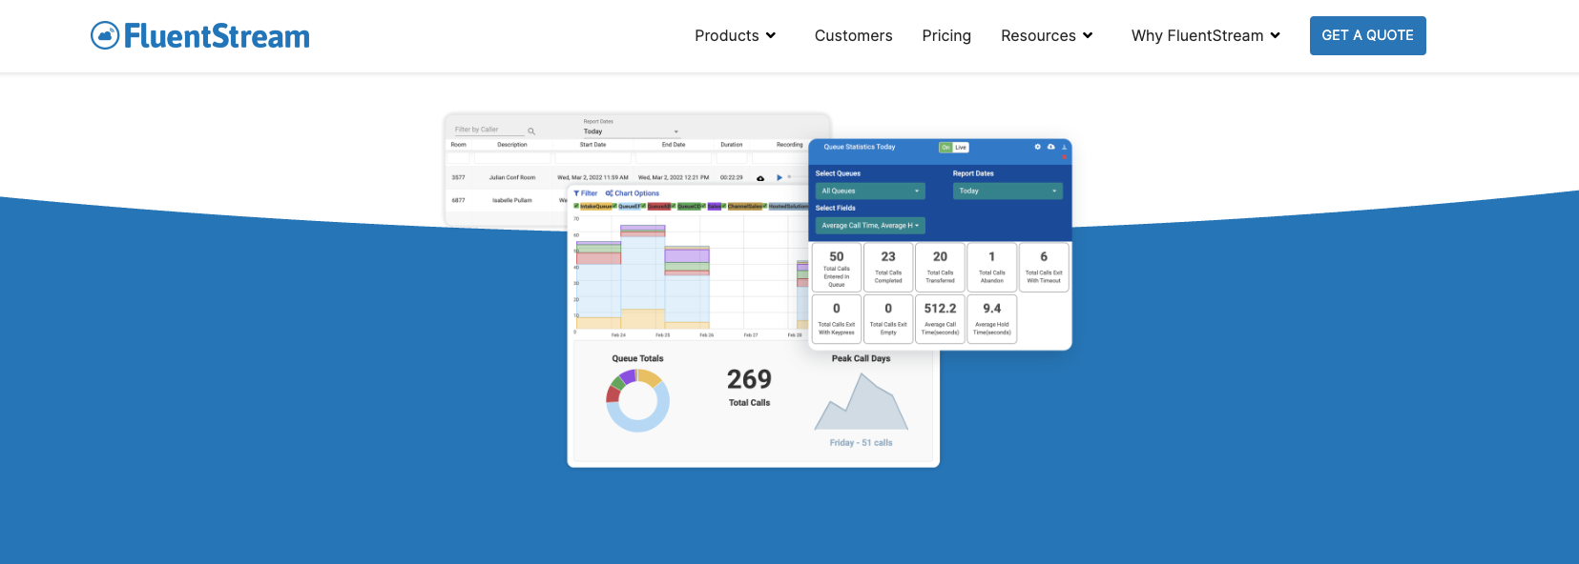Open Chart Options gears link

(633, 193)
